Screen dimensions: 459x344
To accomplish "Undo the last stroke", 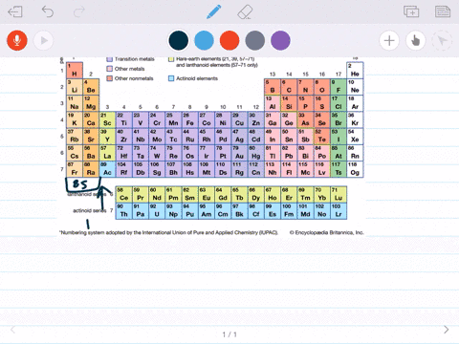I will 48,11.
